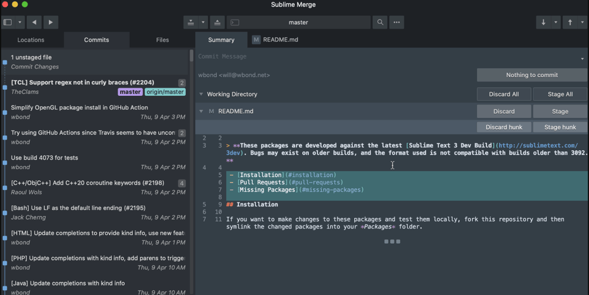Select the PHP Update completions commit
Viewport: 589px width, 295px height.
[95, 263]
